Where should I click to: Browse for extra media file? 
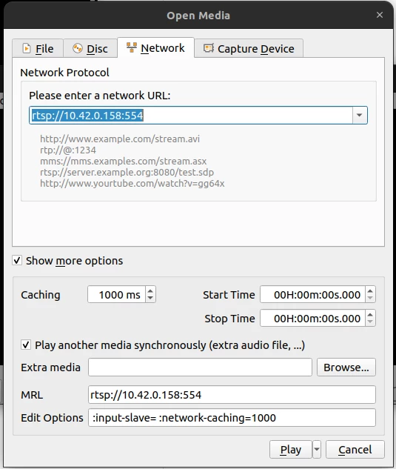tap(346, 367)
